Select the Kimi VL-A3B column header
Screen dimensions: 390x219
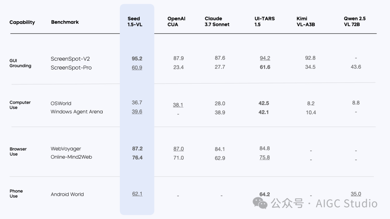306,22
